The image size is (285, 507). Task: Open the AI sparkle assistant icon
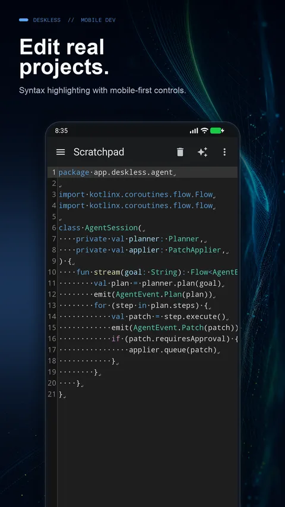click(202, 152)
